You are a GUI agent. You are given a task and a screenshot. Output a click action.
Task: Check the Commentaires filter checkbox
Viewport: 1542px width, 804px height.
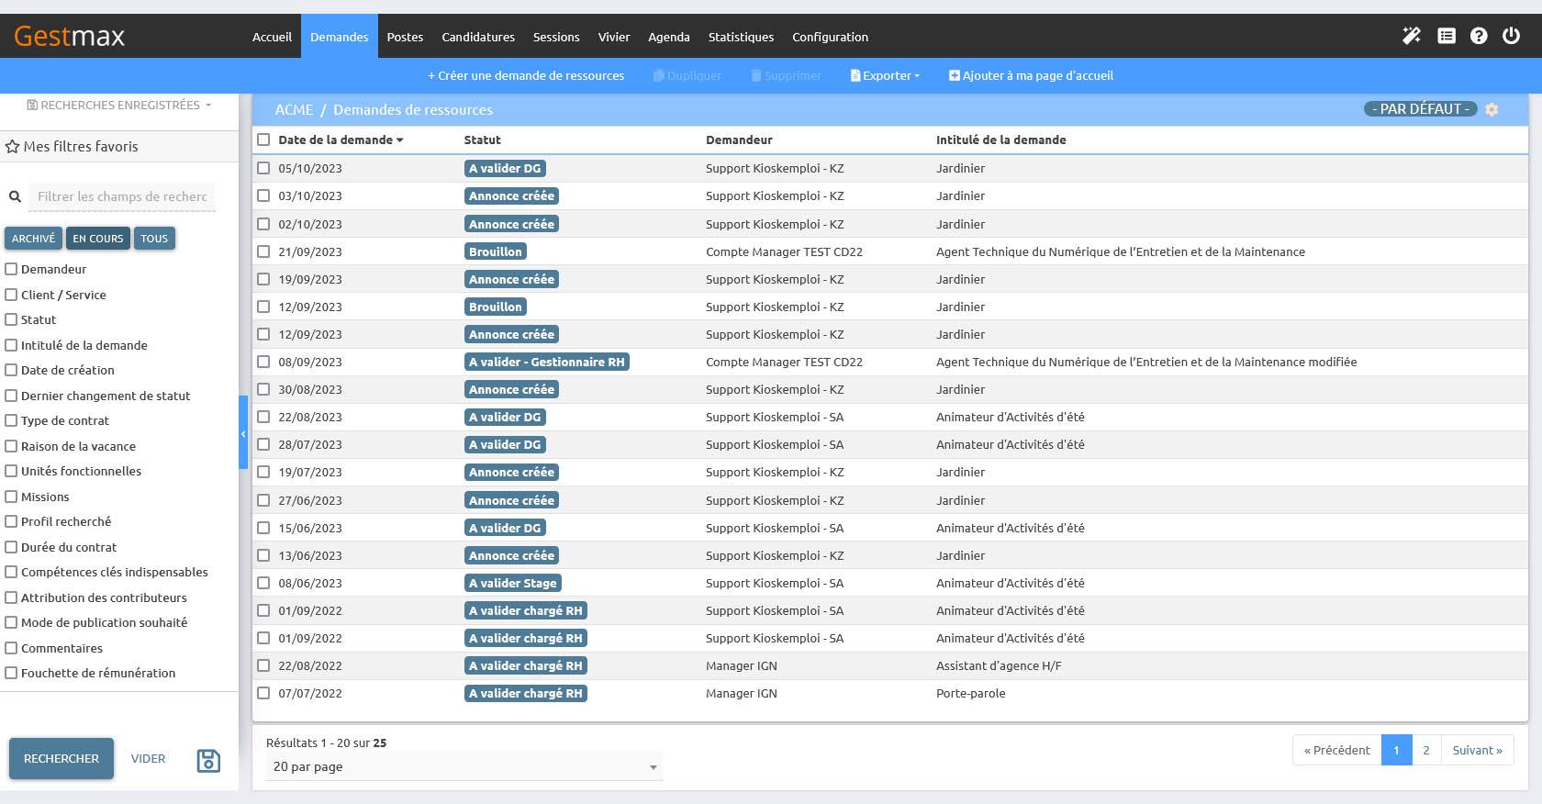click(11, 648)
